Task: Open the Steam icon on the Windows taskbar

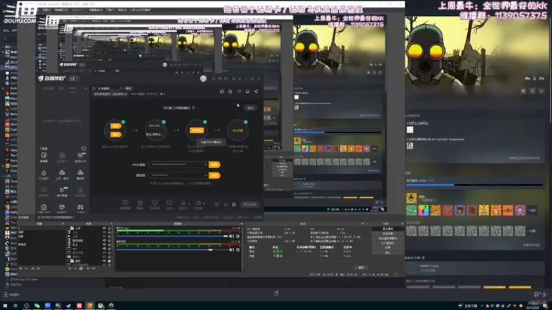Action: pyautogui.click(x=68, y=306)
